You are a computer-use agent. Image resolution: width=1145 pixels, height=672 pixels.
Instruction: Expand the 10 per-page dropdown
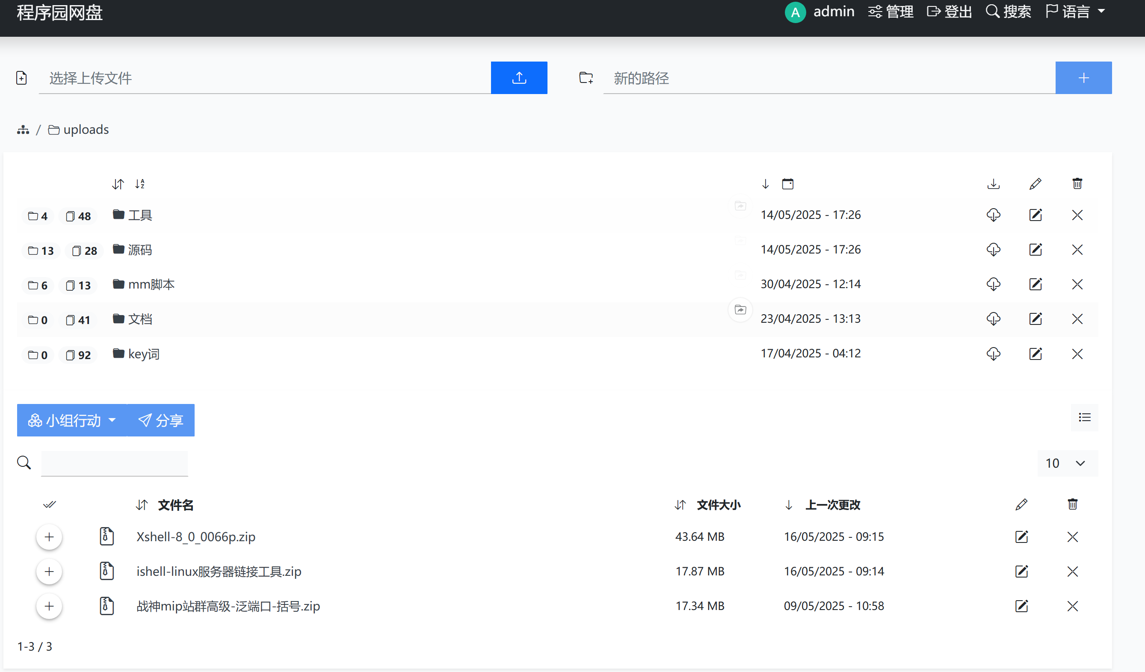tap(1067, 463)
